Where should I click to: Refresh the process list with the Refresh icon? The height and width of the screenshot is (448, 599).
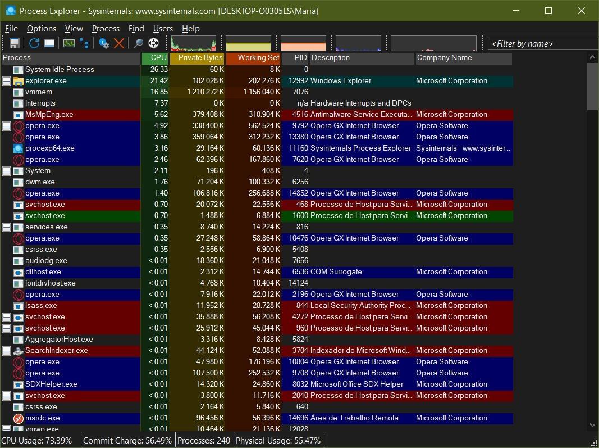34,43
